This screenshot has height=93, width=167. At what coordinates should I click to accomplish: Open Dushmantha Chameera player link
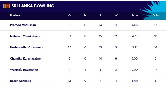[x=26, y=47]
